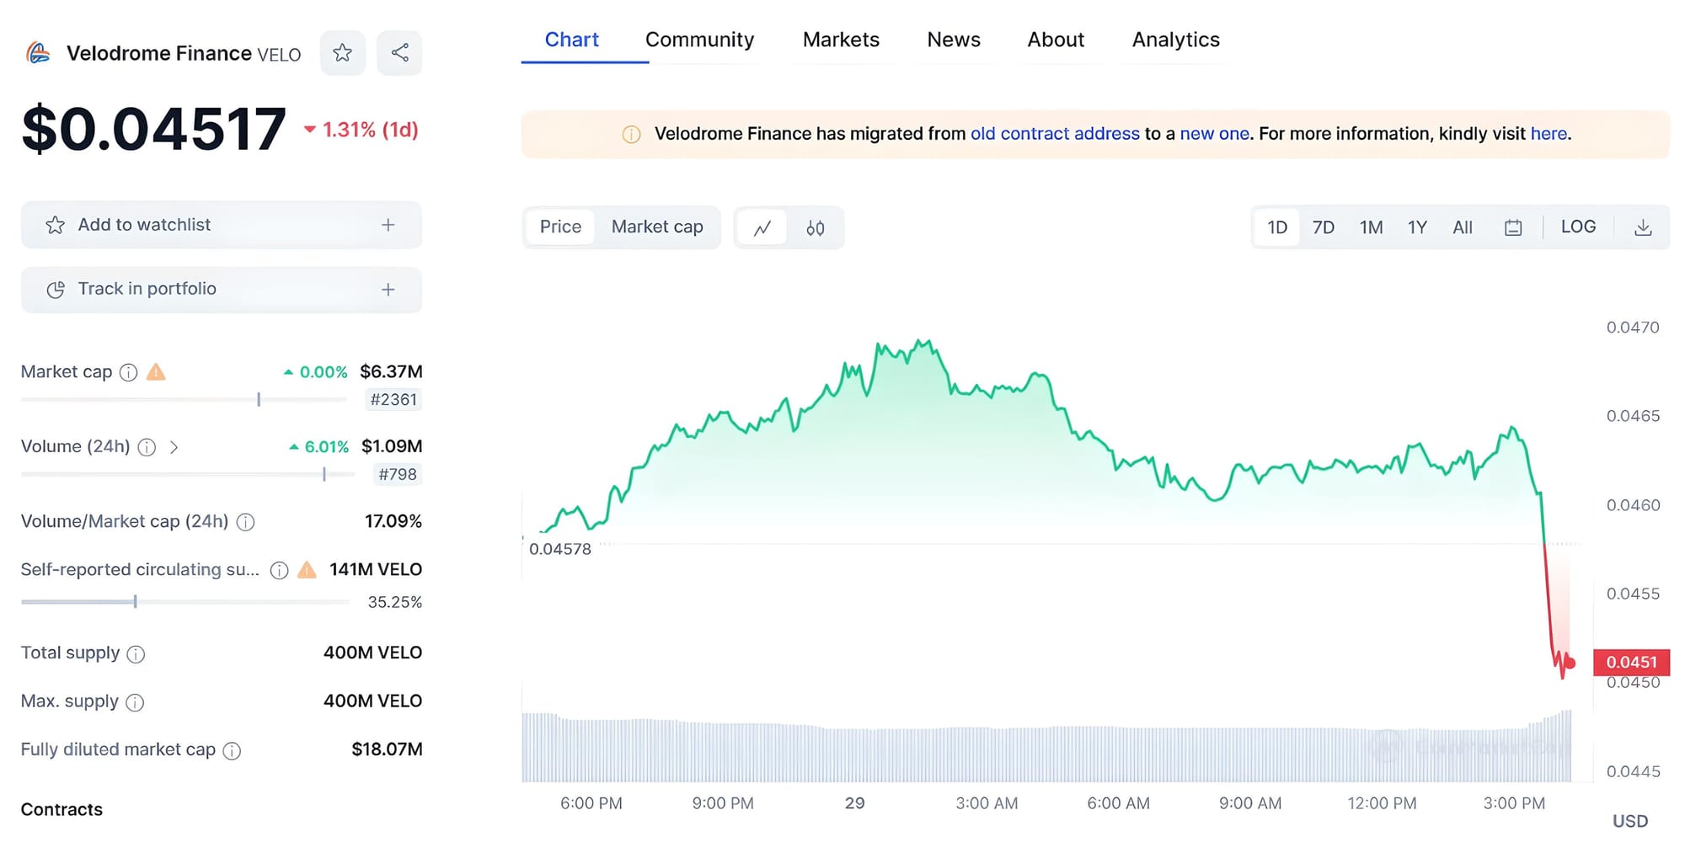Click the info icon in migration banner
The image size is (1685, 842).
pos(631,134)
